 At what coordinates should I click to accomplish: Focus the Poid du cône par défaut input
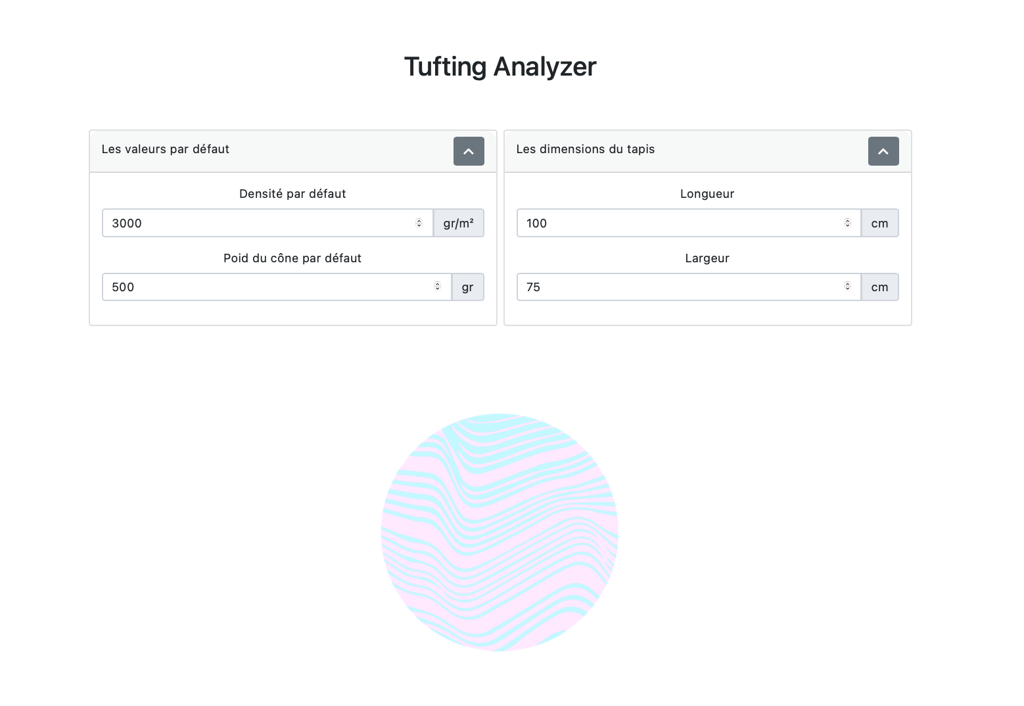coord(277,287)
